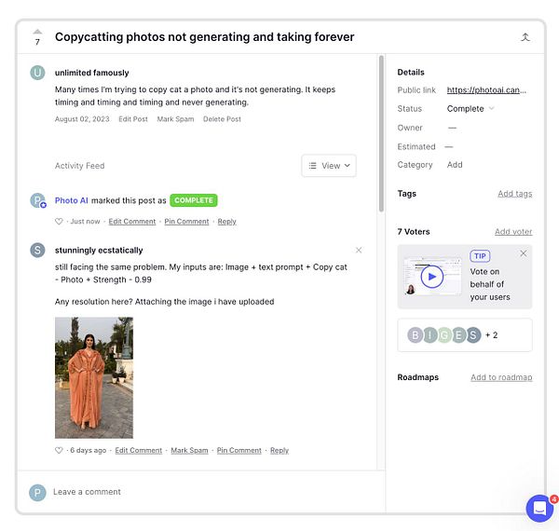
Task: Add a category to the post
Action: pyautogui.click(x=455, y=165)
